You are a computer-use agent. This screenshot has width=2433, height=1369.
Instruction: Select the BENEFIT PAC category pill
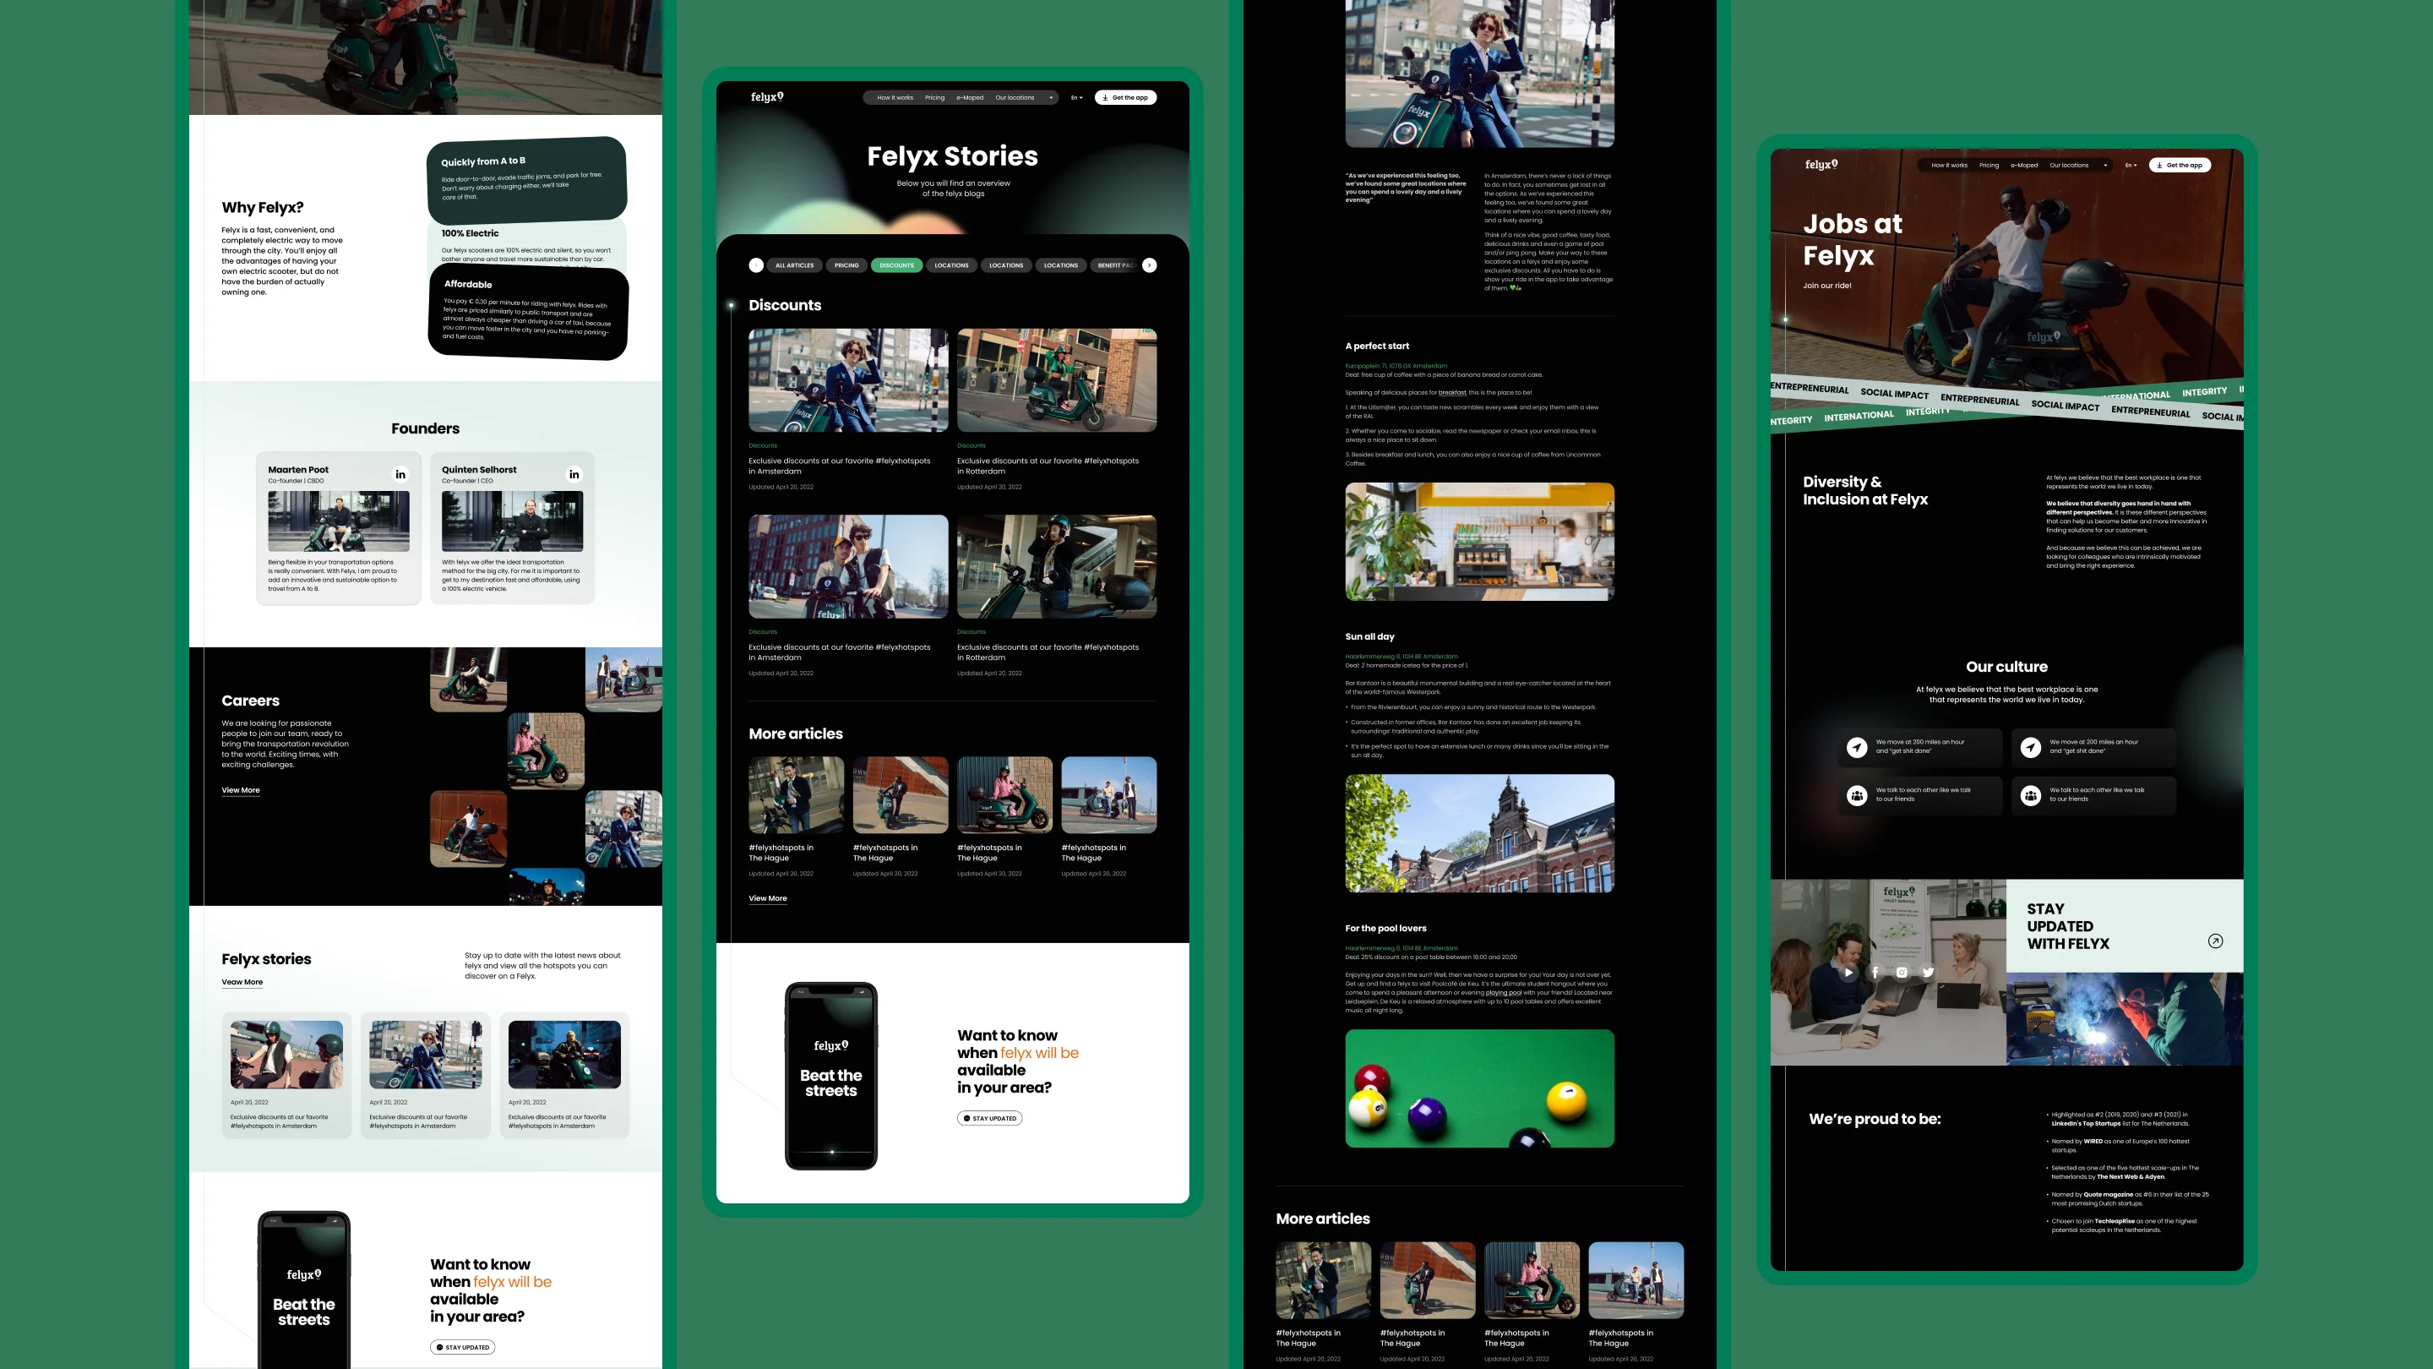point(1114,265)
